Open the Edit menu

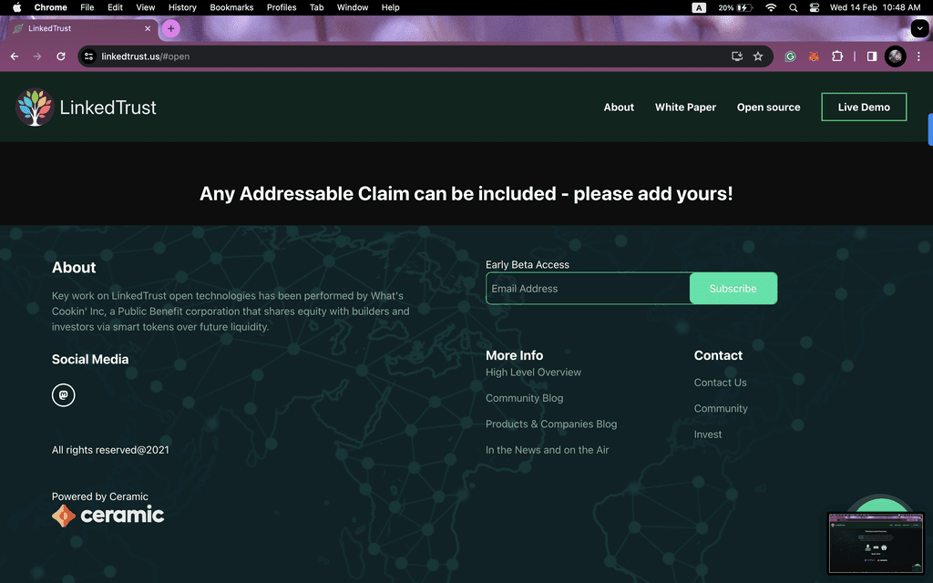pyautogui.click(x=115, y=7)
